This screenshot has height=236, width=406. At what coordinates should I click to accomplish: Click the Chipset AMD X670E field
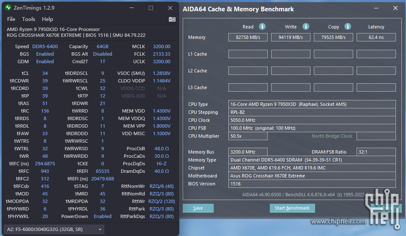[x=312, y=168]
